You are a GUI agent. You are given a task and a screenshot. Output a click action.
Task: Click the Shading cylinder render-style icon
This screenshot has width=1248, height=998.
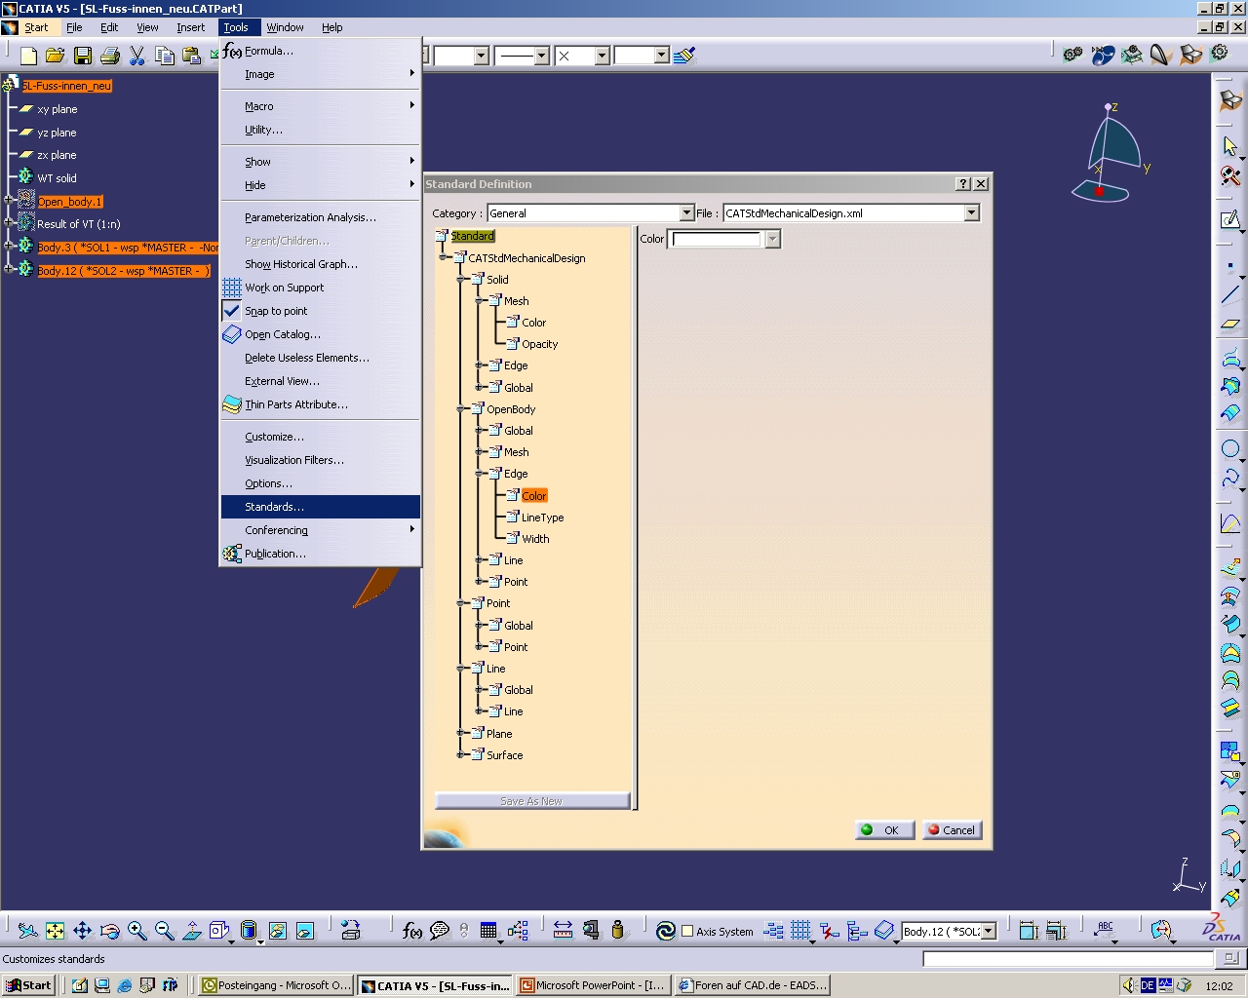(249, 931)
